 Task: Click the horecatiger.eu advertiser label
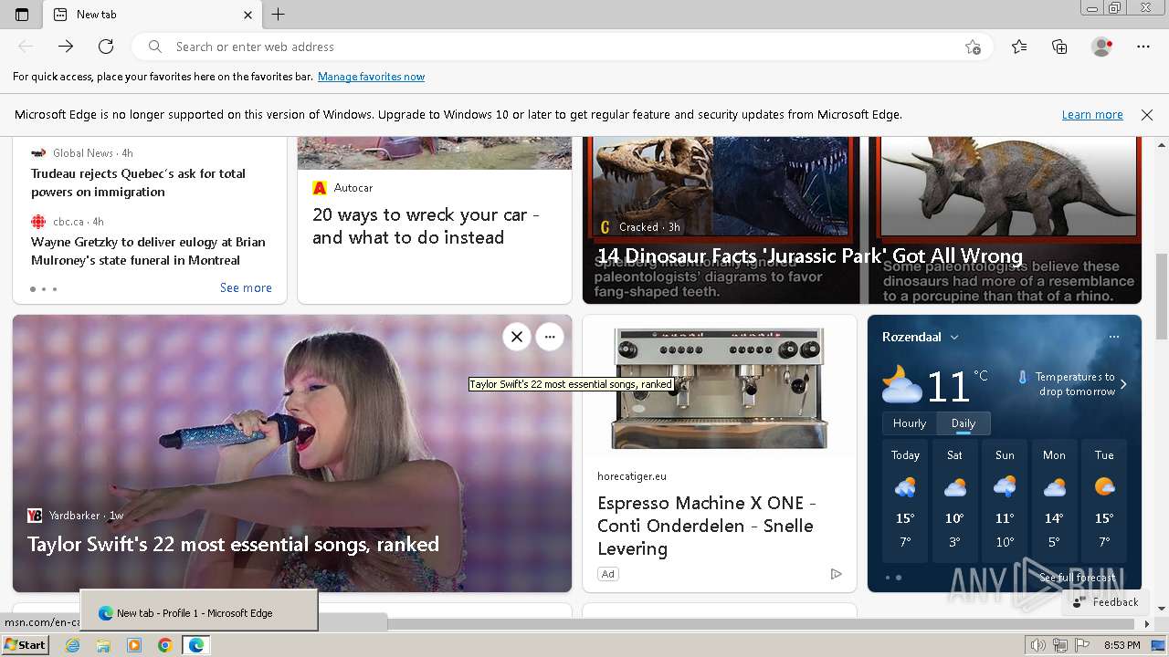coord(632,476)
